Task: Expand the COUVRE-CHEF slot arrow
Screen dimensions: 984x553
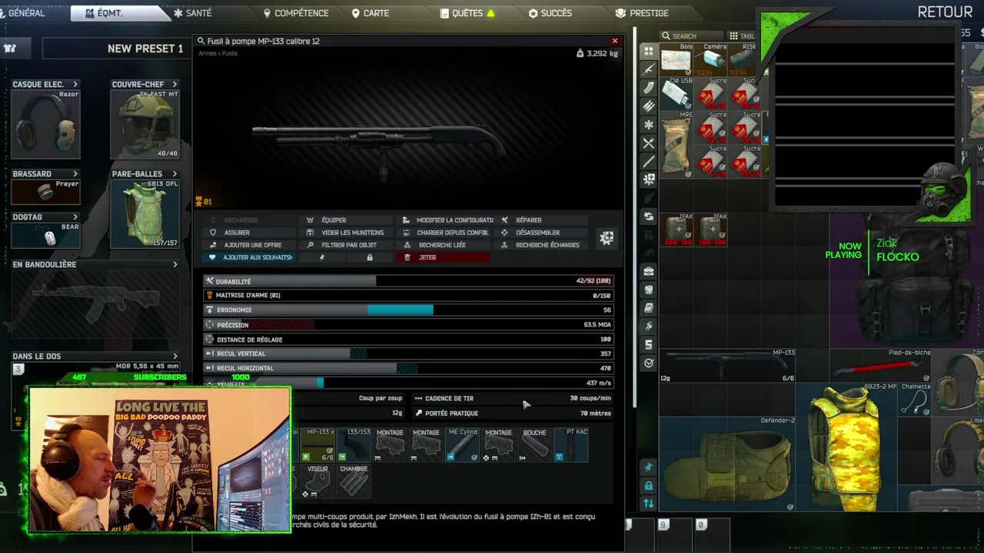Action: [175, 84]
